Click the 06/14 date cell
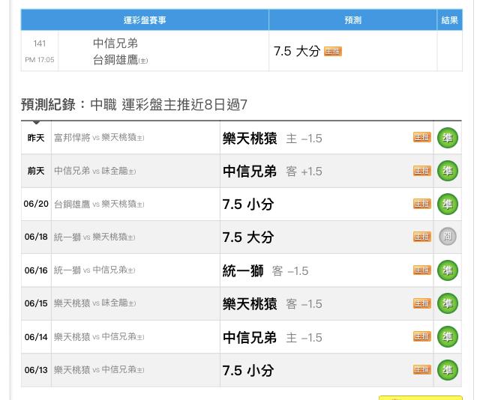Viewport: 480px width, 400px height. click(x=36, y=337)
